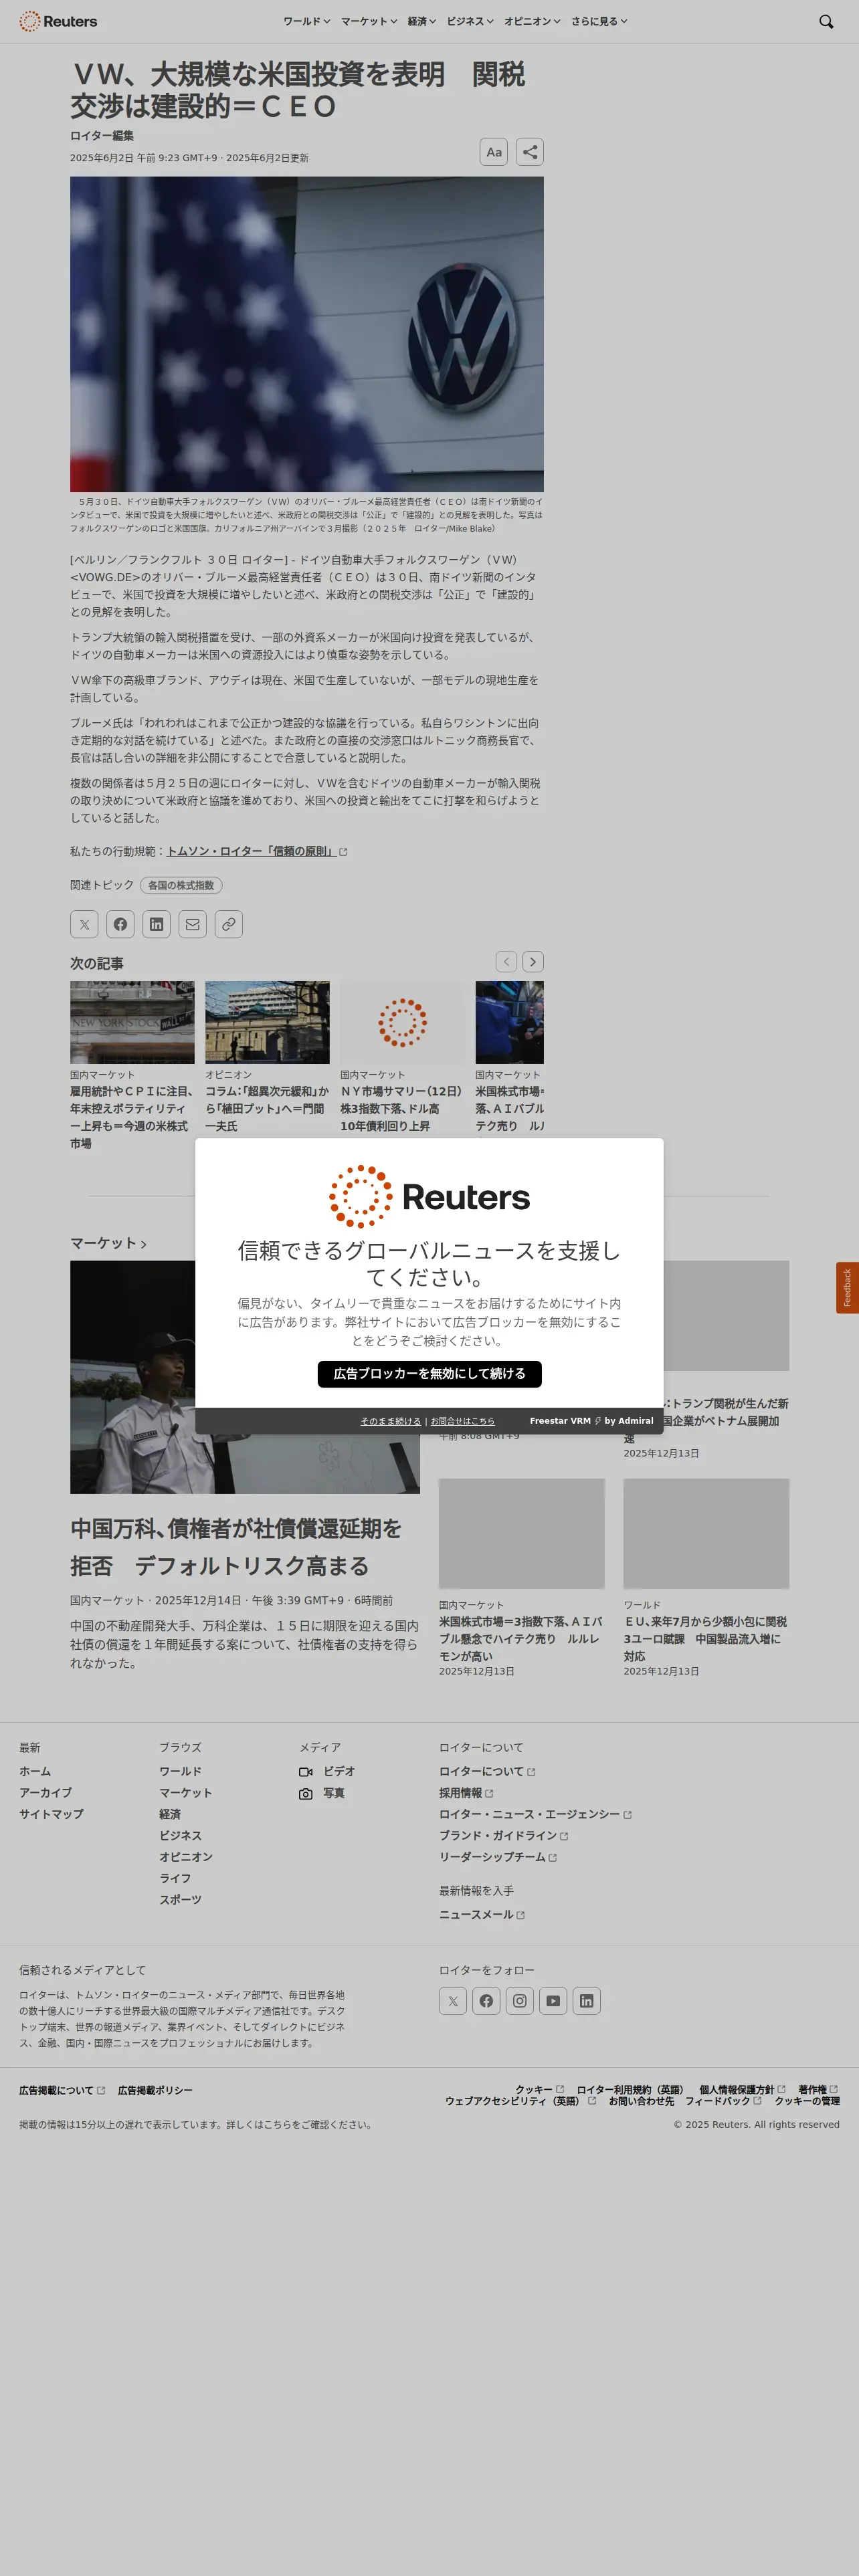Open 広告掲載について link
The image size is (859, 2576).
pos(62,2090)
